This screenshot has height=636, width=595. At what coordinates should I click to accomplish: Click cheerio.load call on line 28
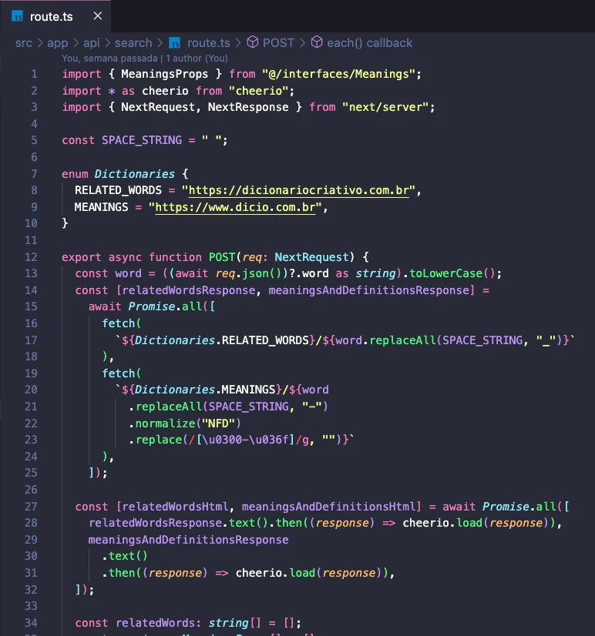click(442, 523)
